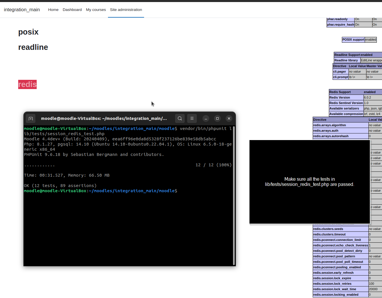Click the PHPUnit 9.6.18 version line
This screenshot has height=298, width=382.
94,154
